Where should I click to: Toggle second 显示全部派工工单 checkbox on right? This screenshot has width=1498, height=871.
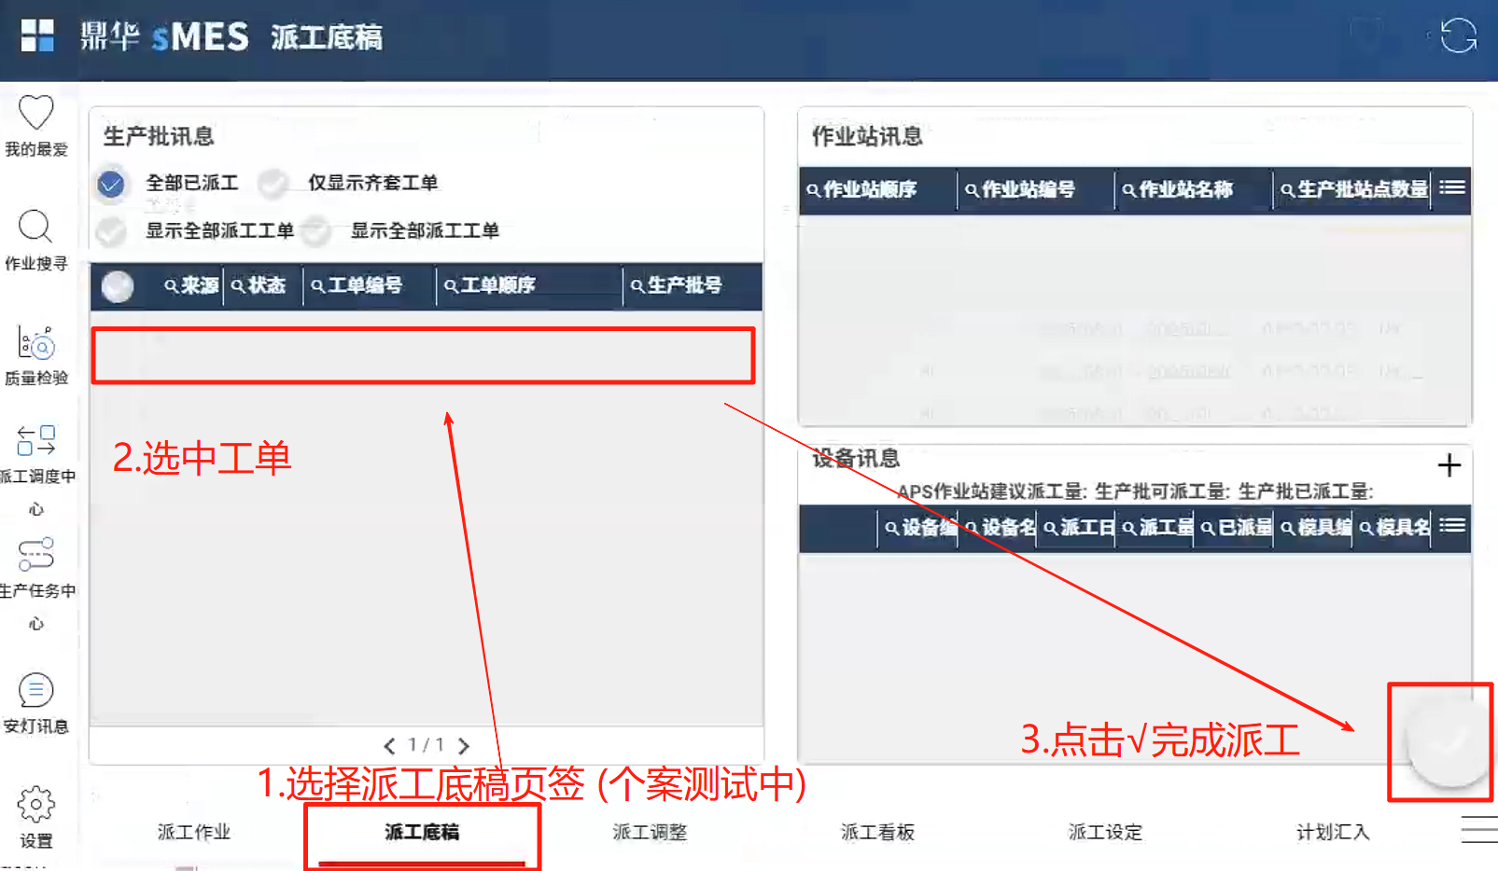coord(316,231)
